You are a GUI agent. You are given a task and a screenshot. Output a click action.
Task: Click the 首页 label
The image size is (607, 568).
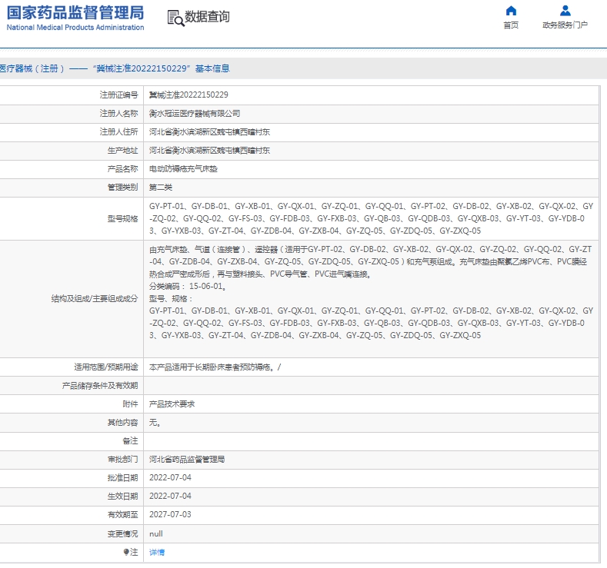[511, 25]
